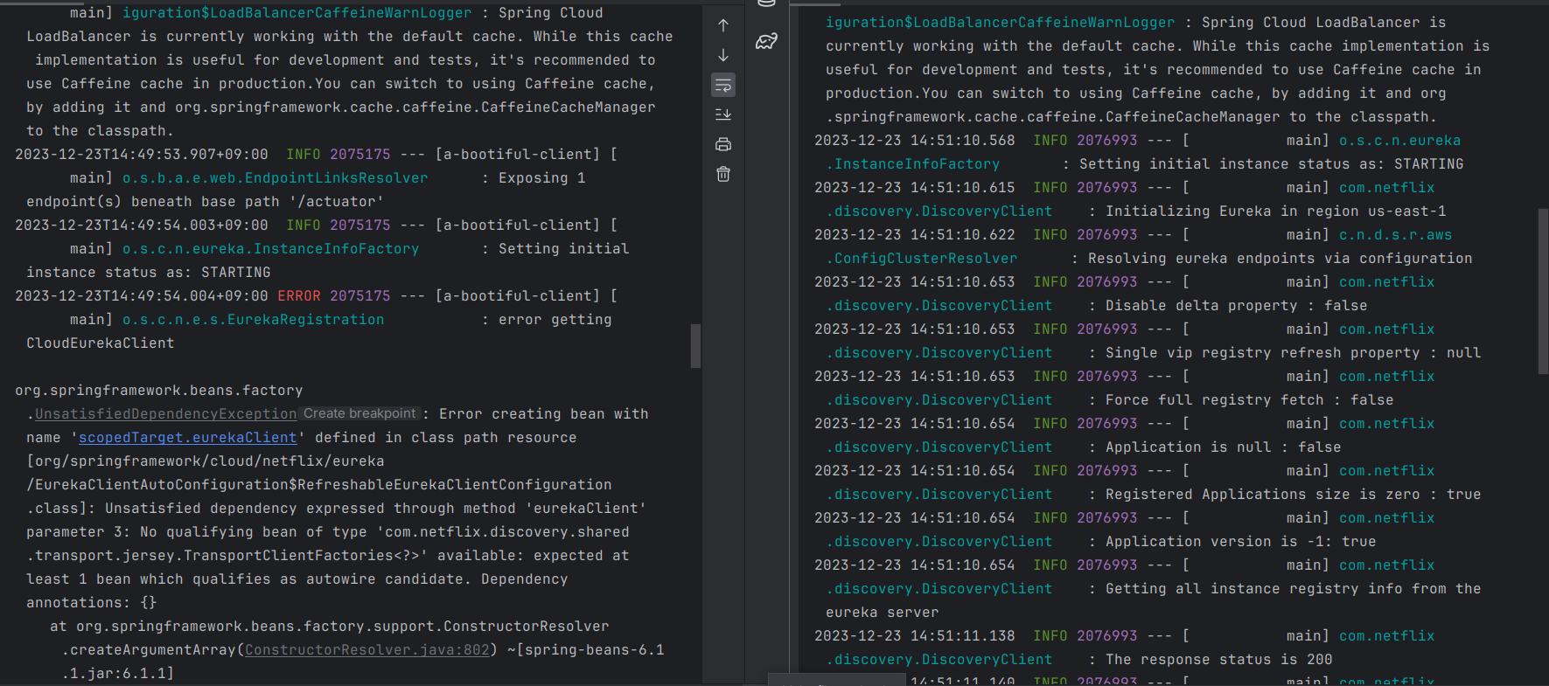
Task: Clear console with the trash icon
Action: [x=723, y=174]
